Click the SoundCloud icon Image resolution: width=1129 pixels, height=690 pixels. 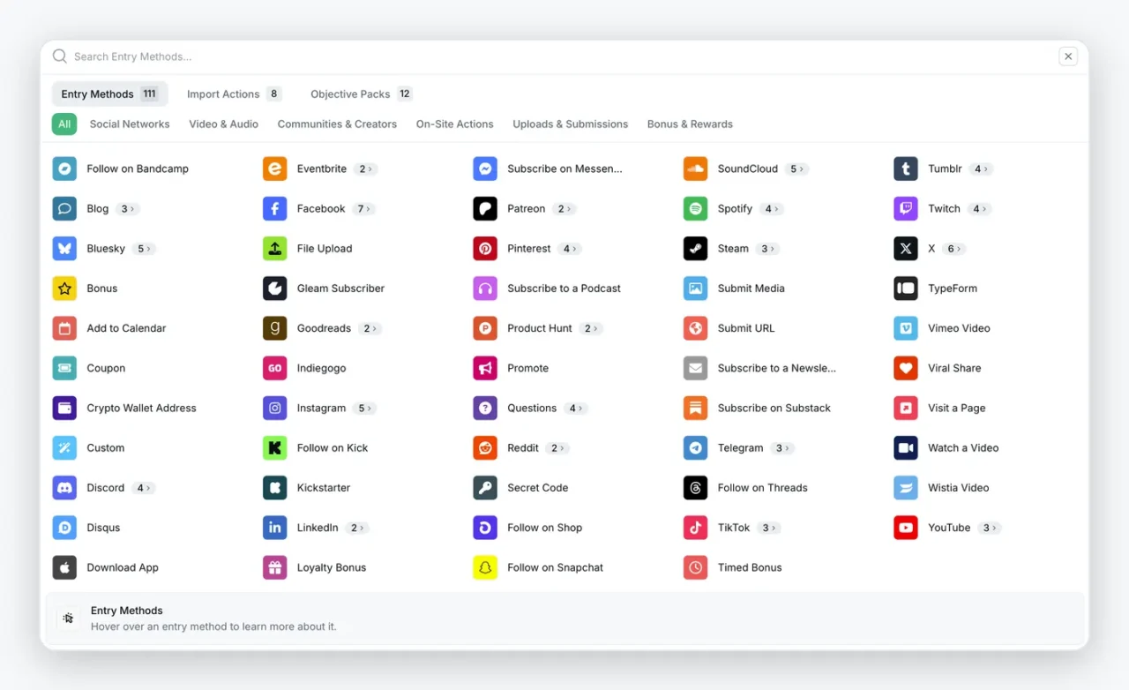tap(696, 169)
